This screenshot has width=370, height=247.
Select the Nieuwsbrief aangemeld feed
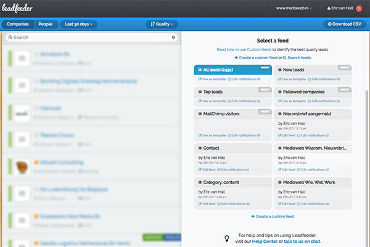tap(313, 114)
